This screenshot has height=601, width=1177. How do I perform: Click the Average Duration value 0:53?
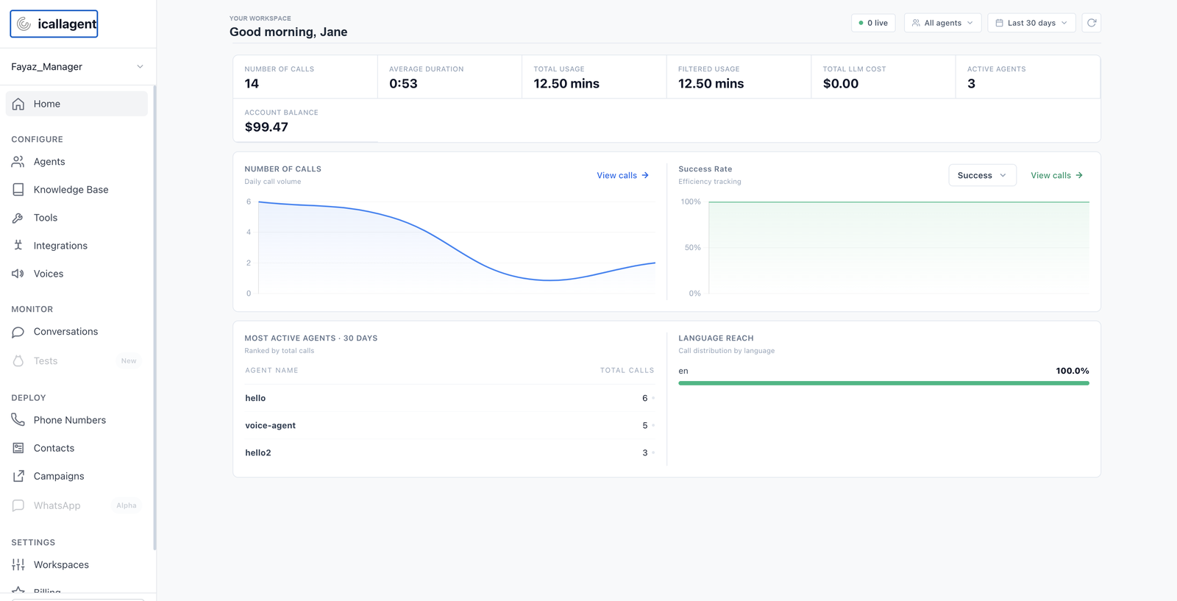point(403,84)
